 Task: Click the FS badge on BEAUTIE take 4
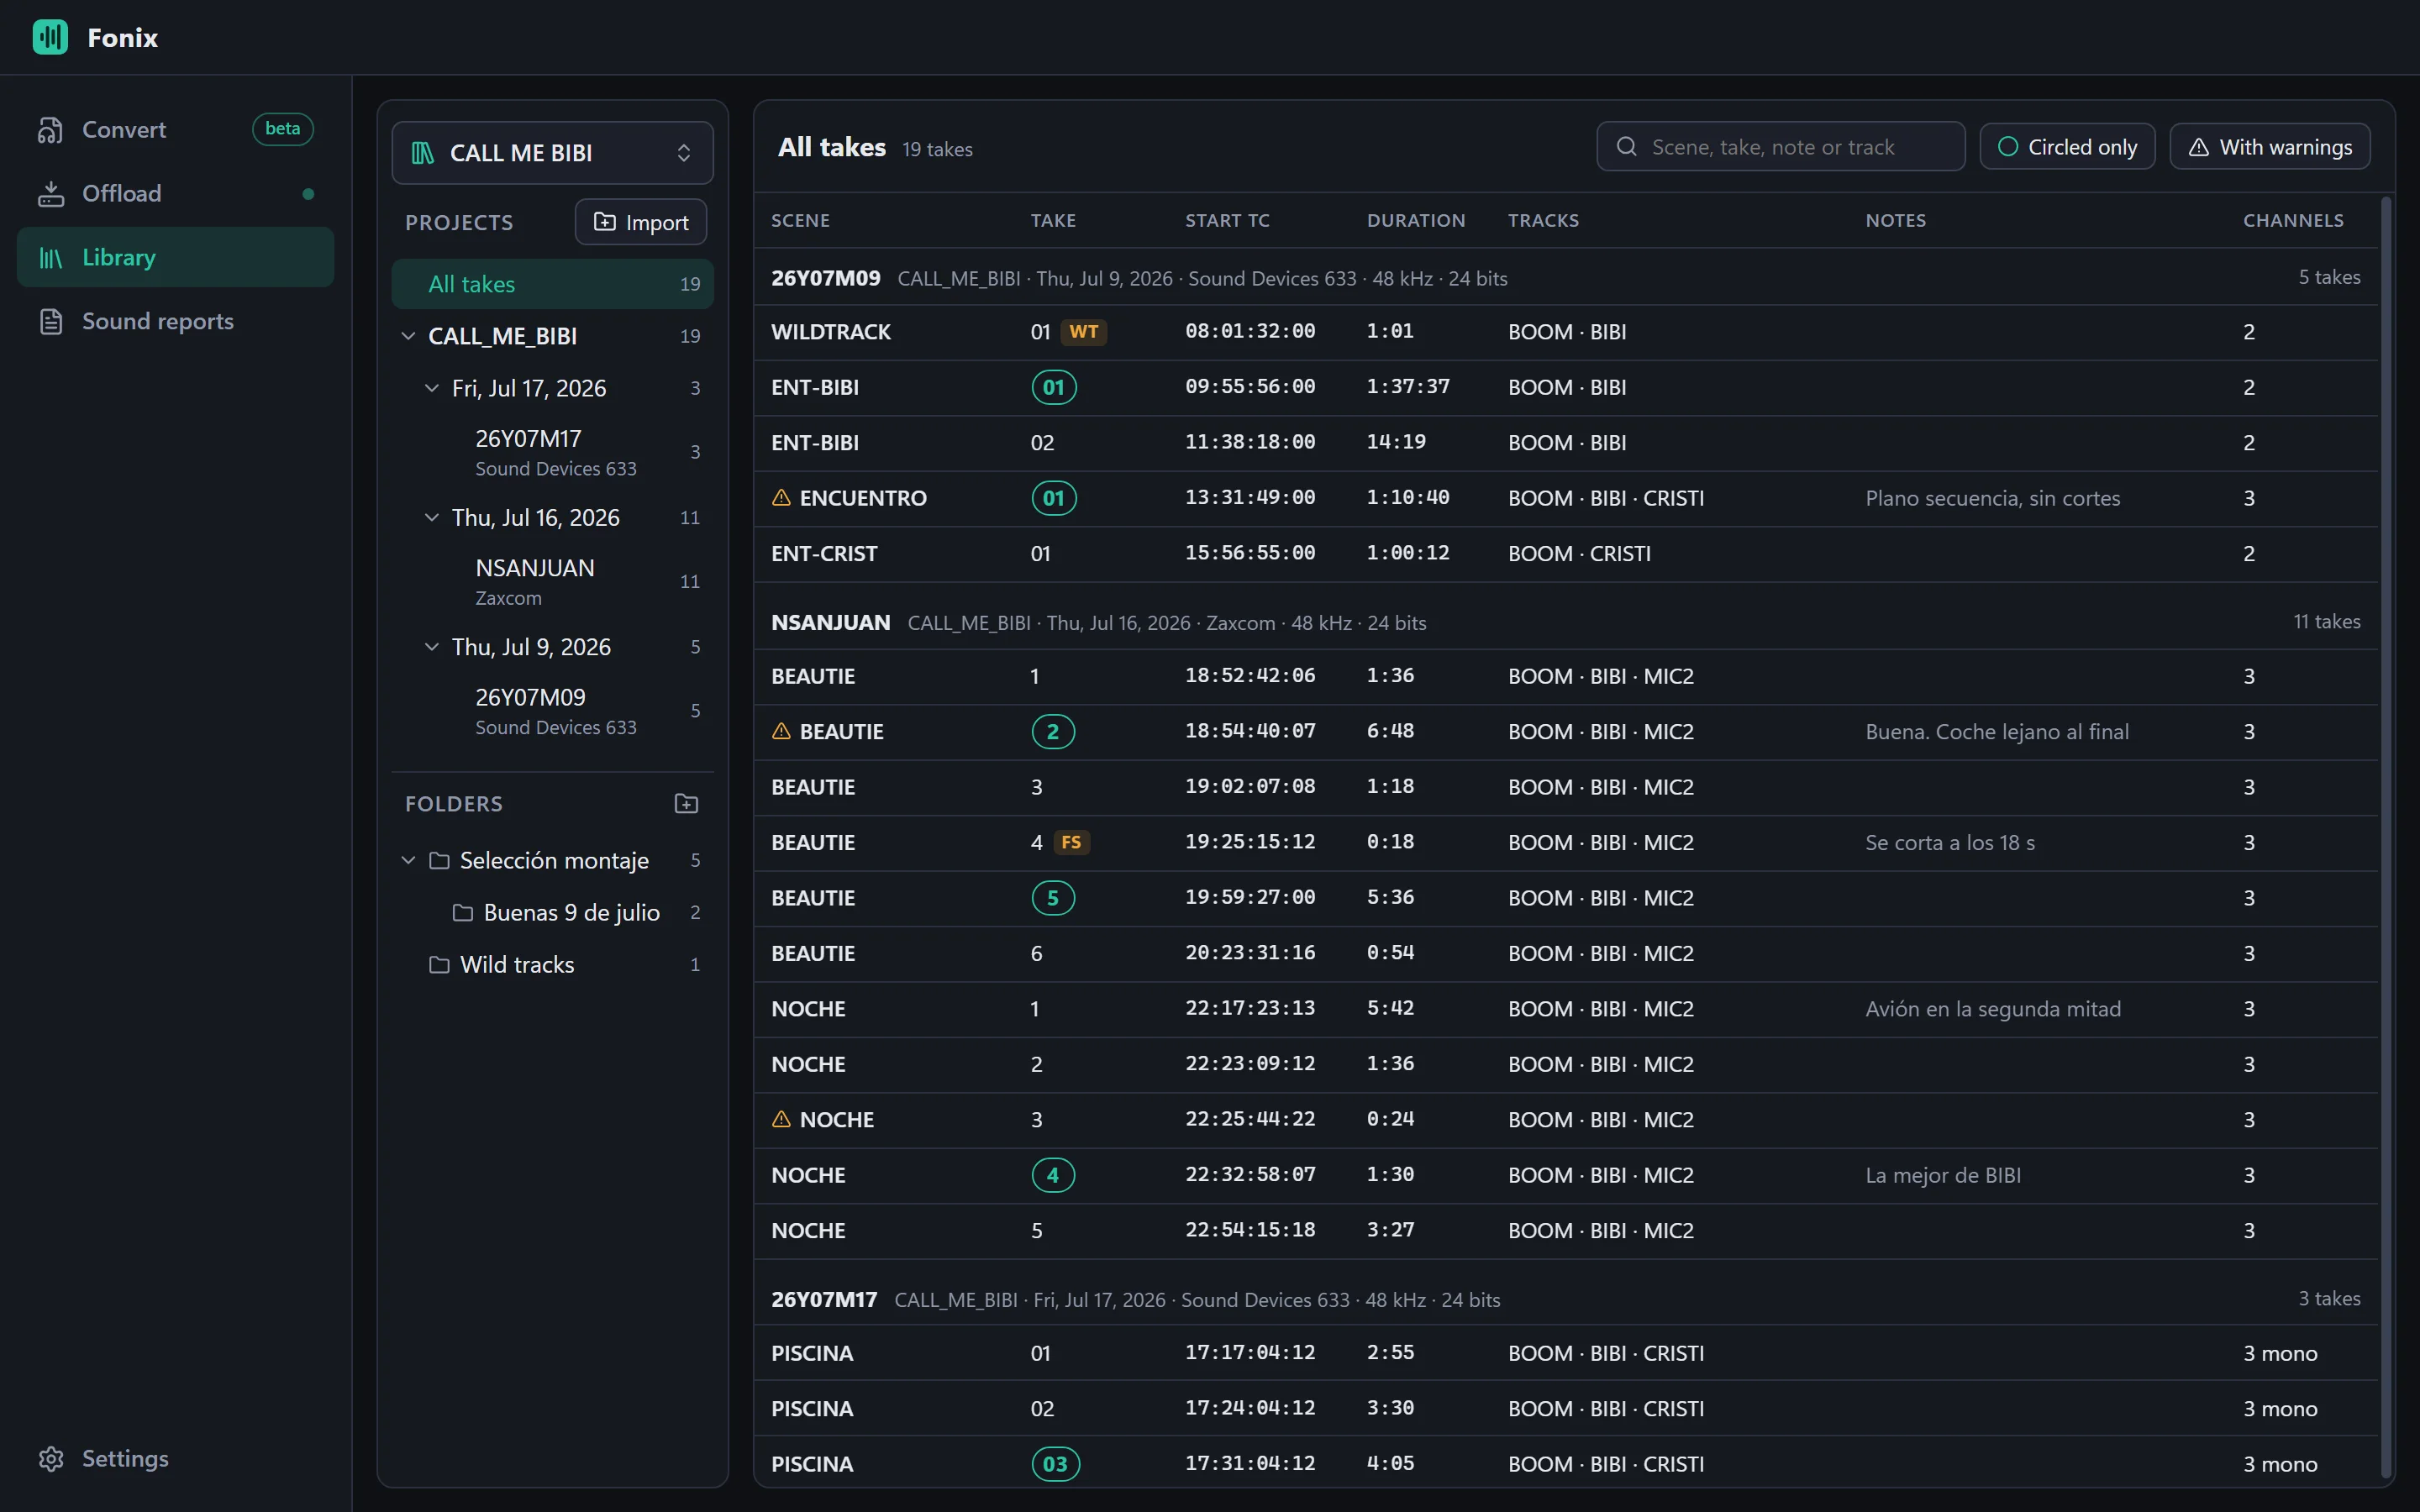pos(1071,843)
